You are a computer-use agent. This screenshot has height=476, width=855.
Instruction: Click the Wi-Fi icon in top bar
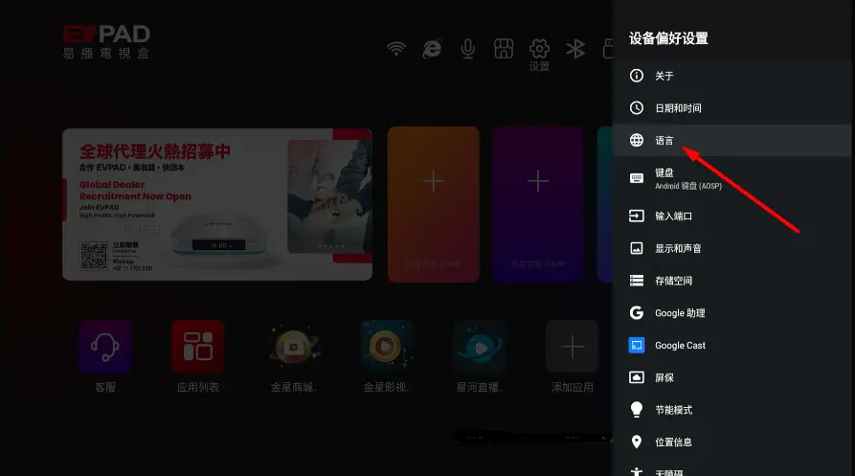(396, 49)
